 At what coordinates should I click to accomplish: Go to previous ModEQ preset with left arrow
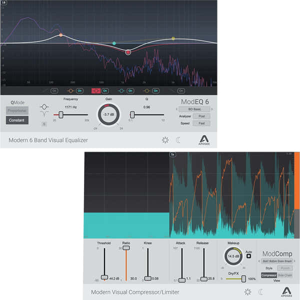pyautogui.click(x=176, y=109)
